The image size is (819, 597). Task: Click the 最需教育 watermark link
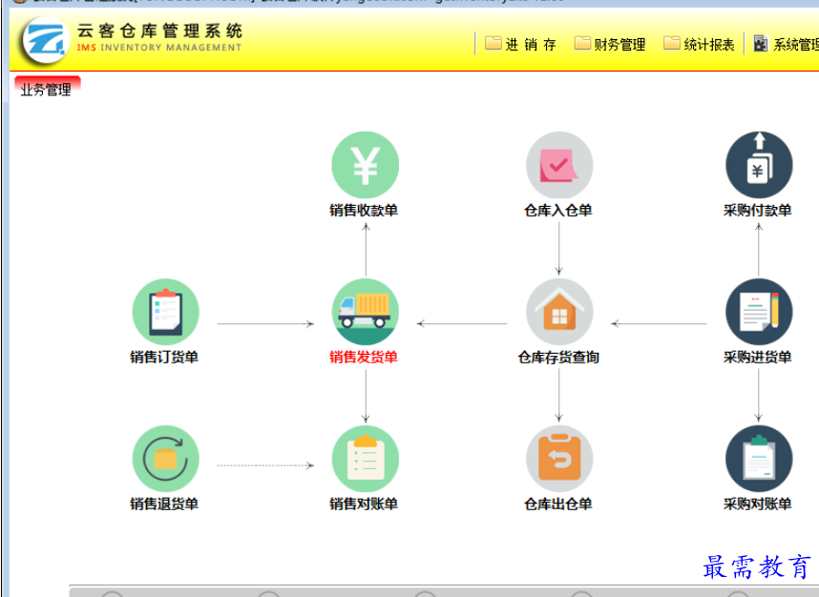point(755,564)
